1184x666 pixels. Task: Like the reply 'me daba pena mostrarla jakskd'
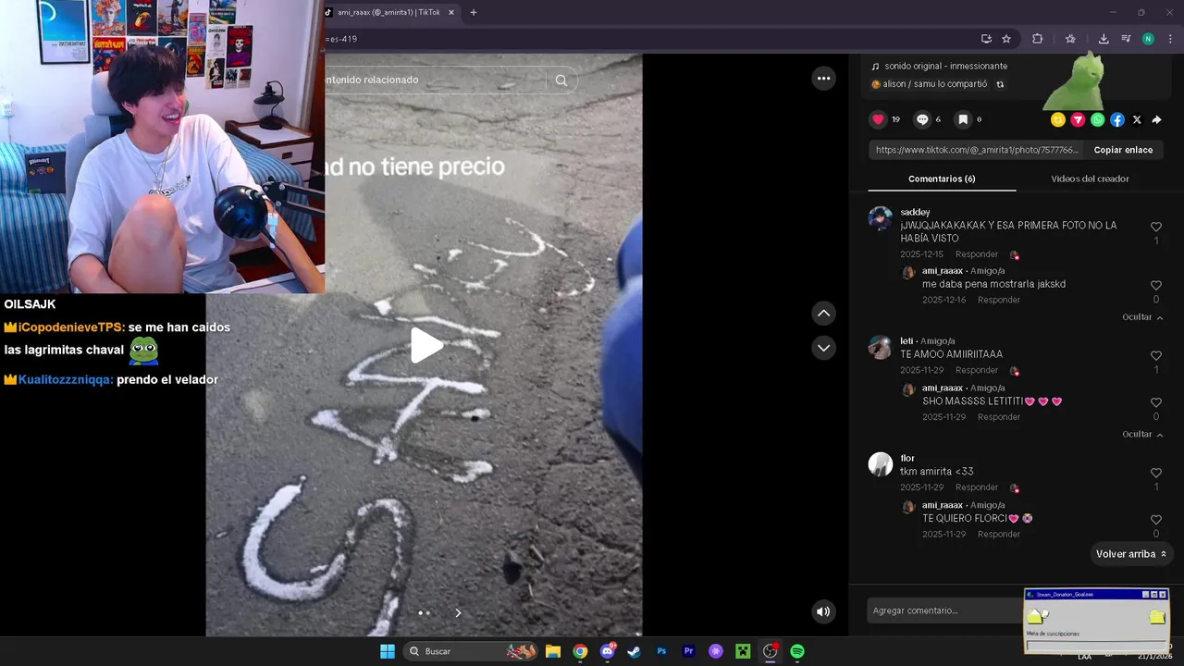(1156, 286)
